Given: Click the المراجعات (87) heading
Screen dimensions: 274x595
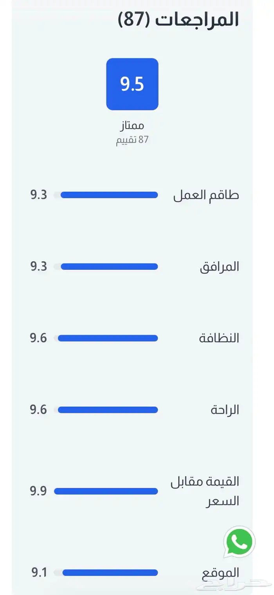Looking at the screenshot, I should click(178, 19).
